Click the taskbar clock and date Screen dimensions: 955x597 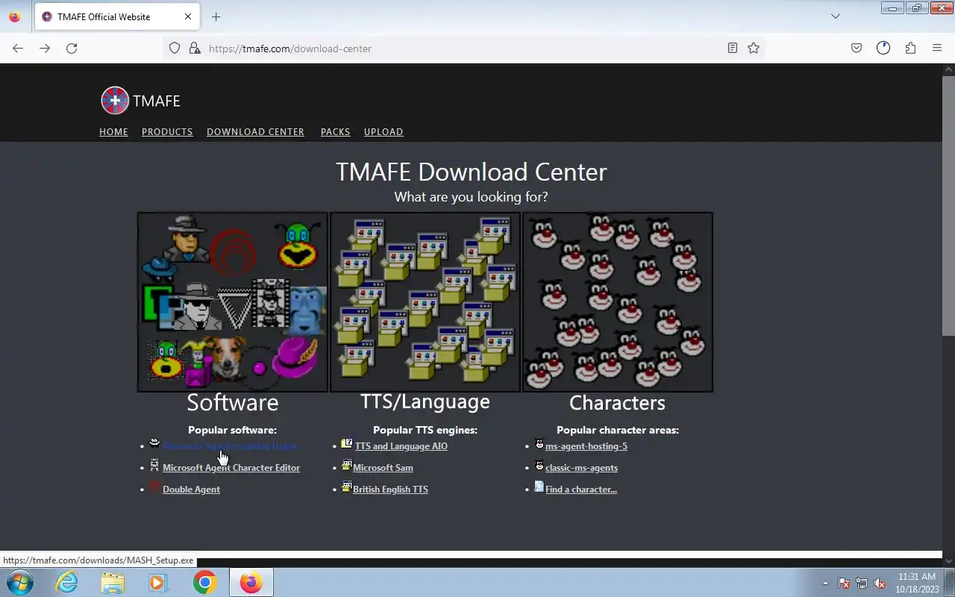(916, 583)
